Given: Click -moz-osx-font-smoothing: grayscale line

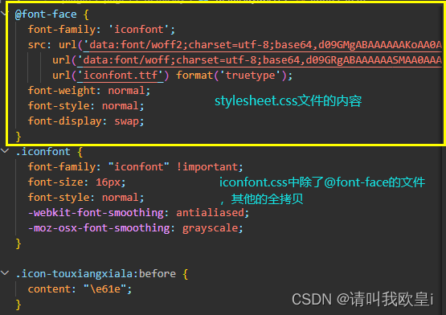Looking at the screenshot, I should [x=135, y=228].
